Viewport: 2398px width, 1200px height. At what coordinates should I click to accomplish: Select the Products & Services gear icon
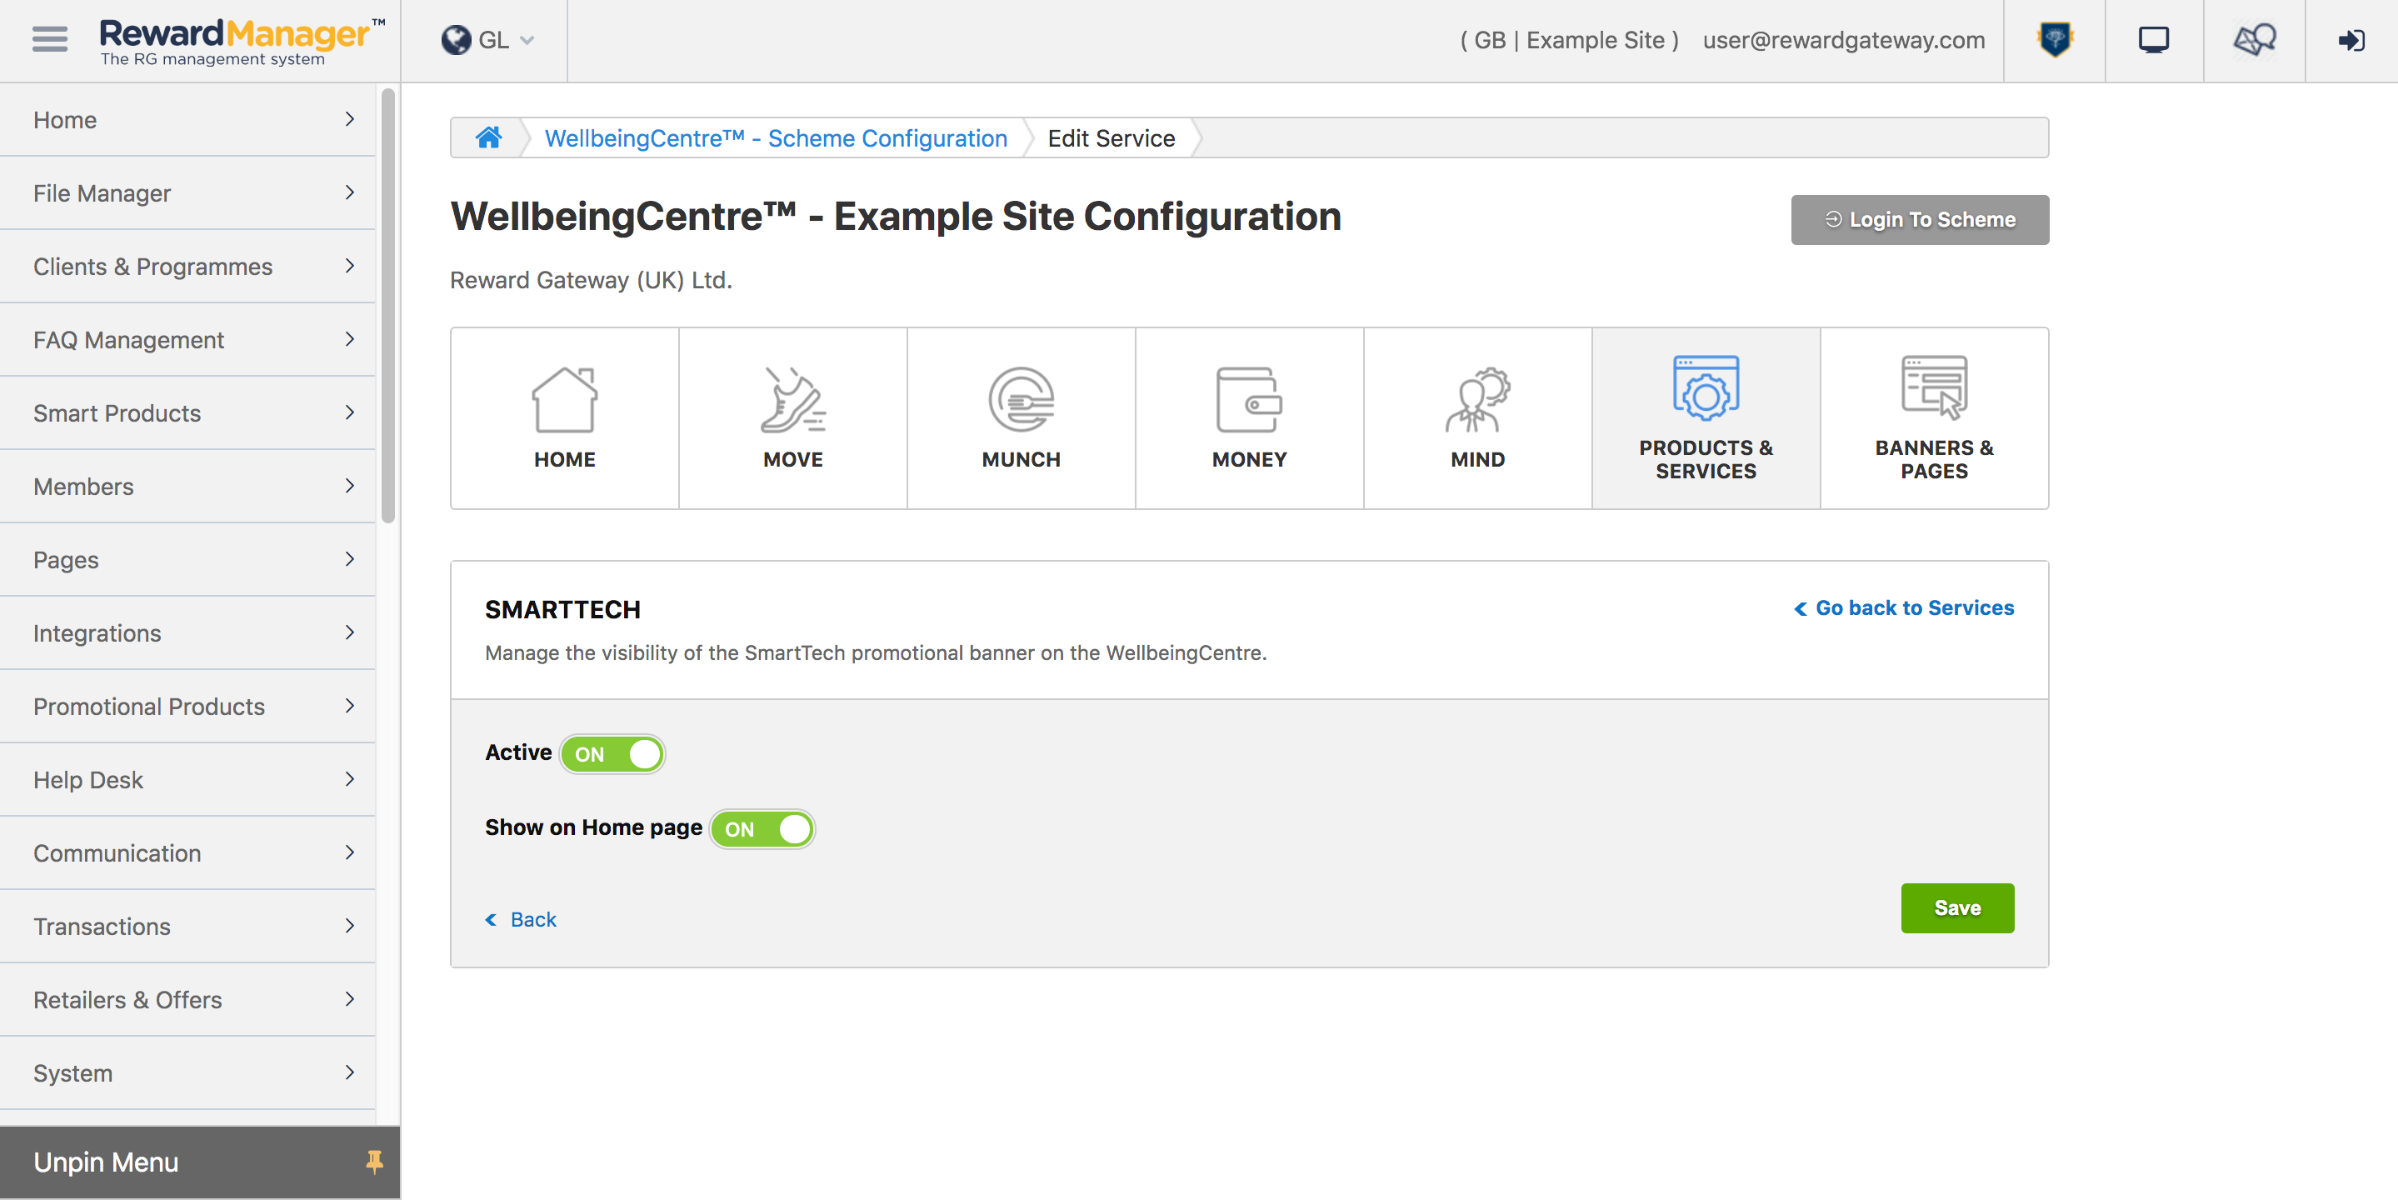click(1706, 388)
